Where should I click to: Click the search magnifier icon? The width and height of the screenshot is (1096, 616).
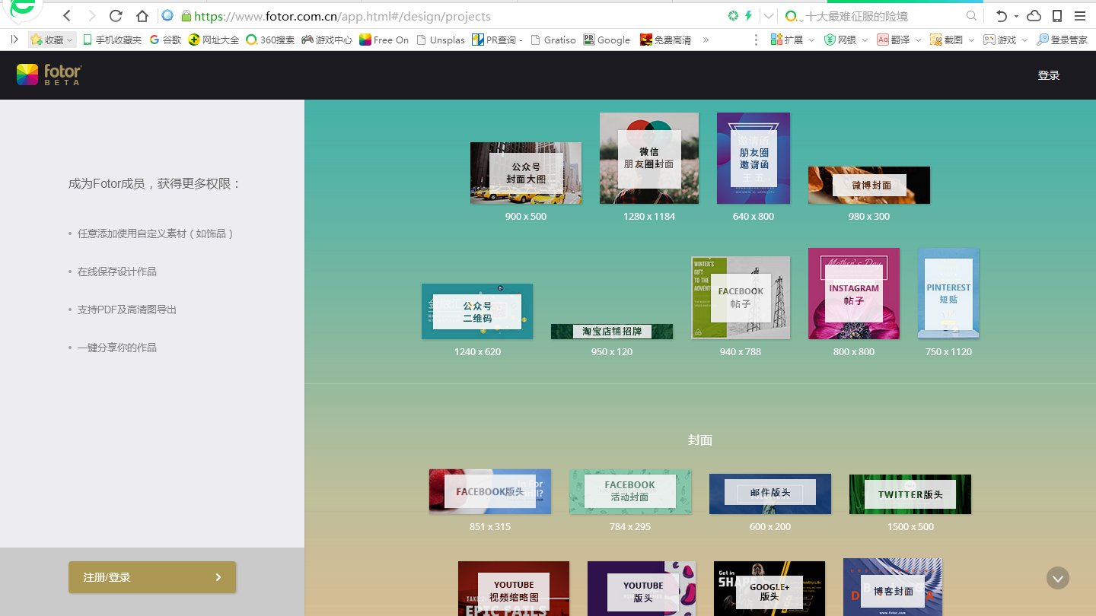pos(971,16)
